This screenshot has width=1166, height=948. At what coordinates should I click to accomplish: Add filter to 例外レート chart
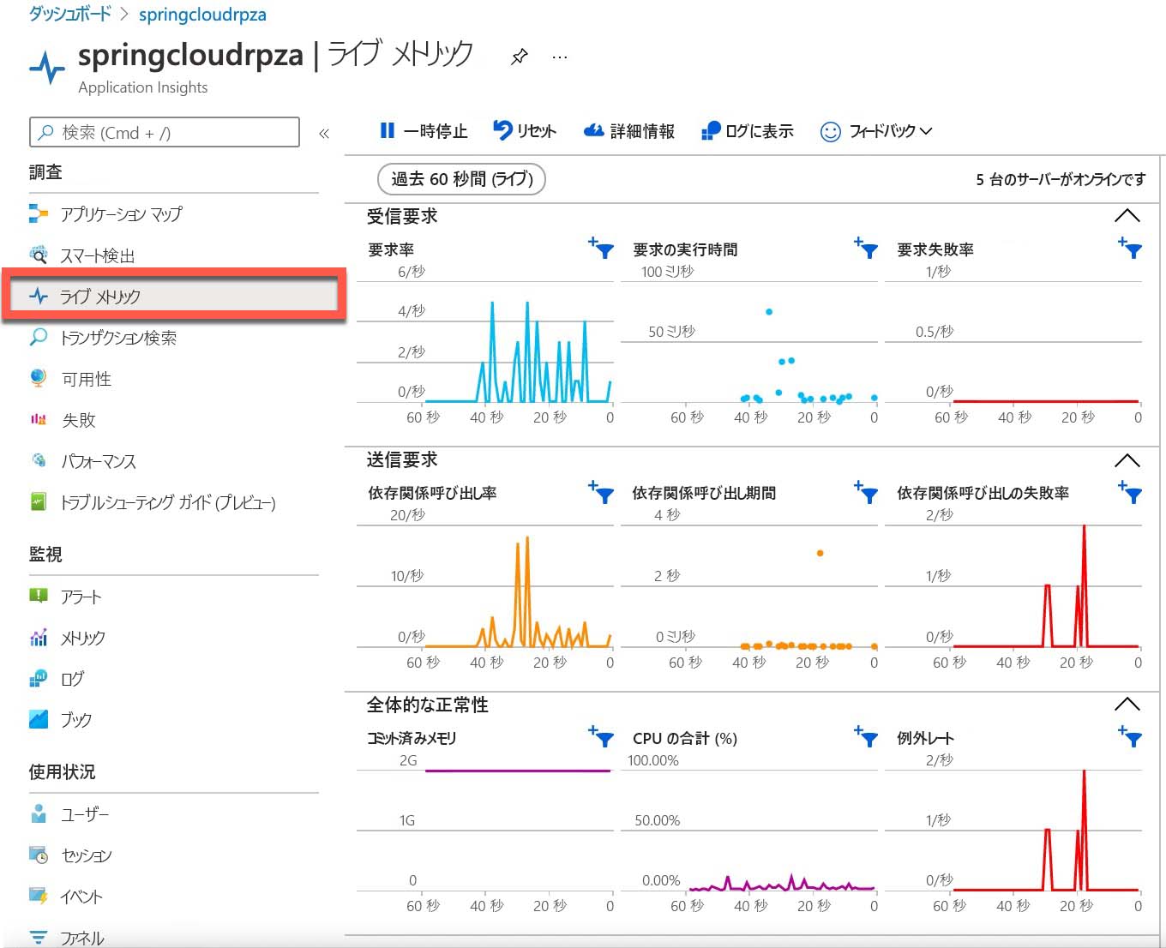point(1130,736)
